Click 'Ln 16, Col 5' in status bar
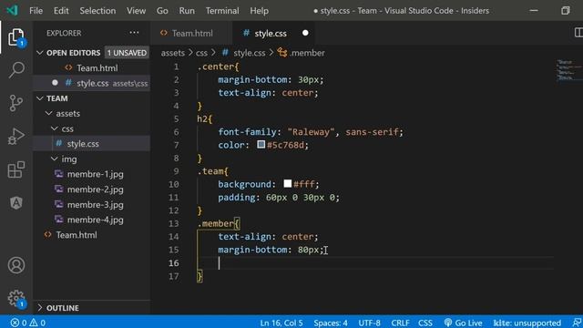583x328 pixels. coord(281,323)
